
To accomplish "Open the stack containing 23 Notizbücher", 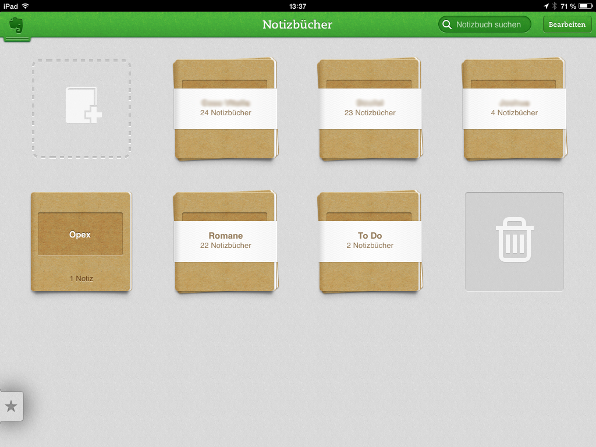I will [370, 108].
